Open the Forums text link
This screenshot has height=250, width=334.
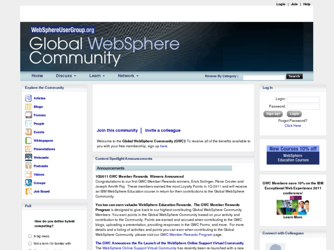point(40,115)
